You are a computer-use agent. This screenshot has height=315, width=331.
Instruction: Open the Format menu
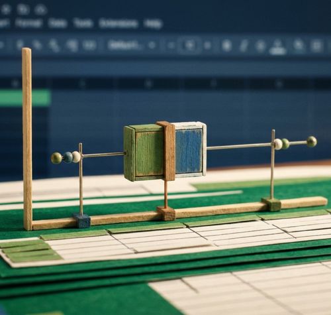[x=28, y=23]
